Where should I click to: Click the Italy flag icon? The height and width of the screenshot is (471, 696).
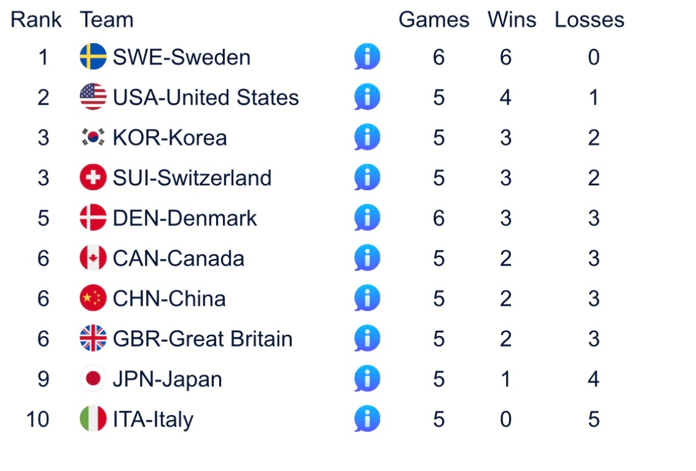tap(93, 419)
